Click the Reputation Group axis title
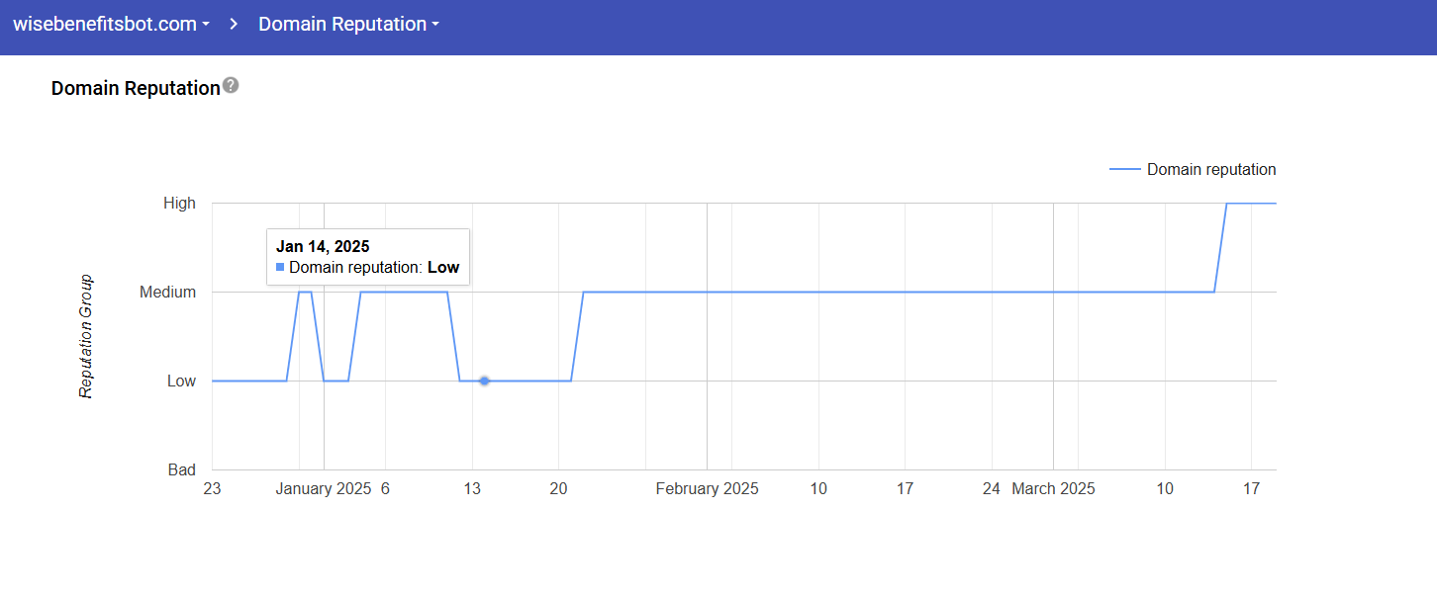 click(x=86, y=336)
